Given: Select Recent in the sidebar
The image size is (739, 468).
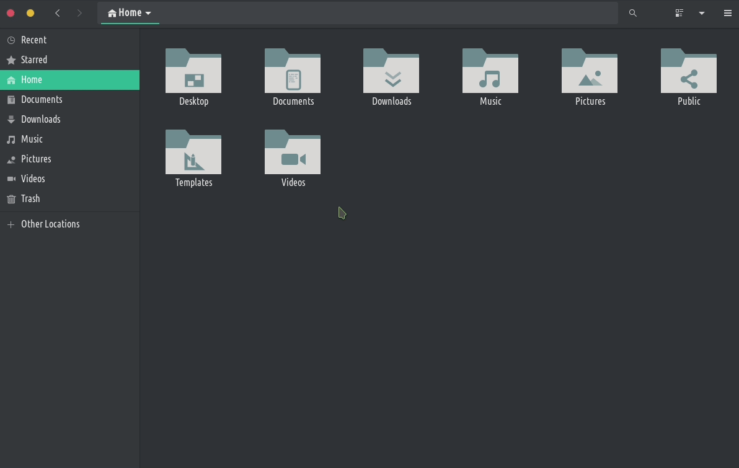Looking at the screenshot, I should [x=33, y=40].
